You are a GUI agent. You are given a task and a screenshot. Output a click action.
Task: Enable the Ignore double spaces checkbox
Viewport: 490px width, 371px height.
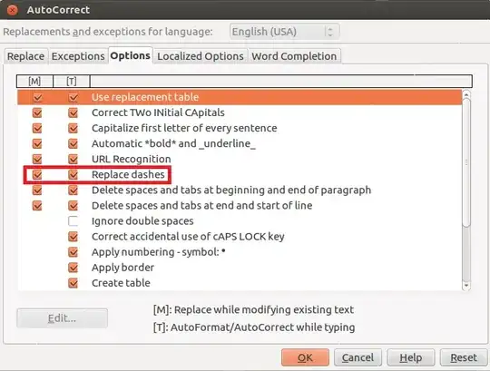[x=73, y=221]
